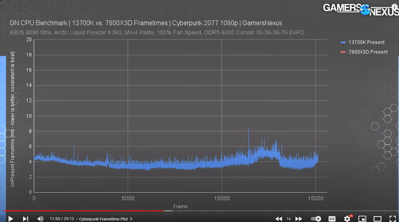
Task: Click the red 7800X3D legend swatch
Action: pos(343,52)
